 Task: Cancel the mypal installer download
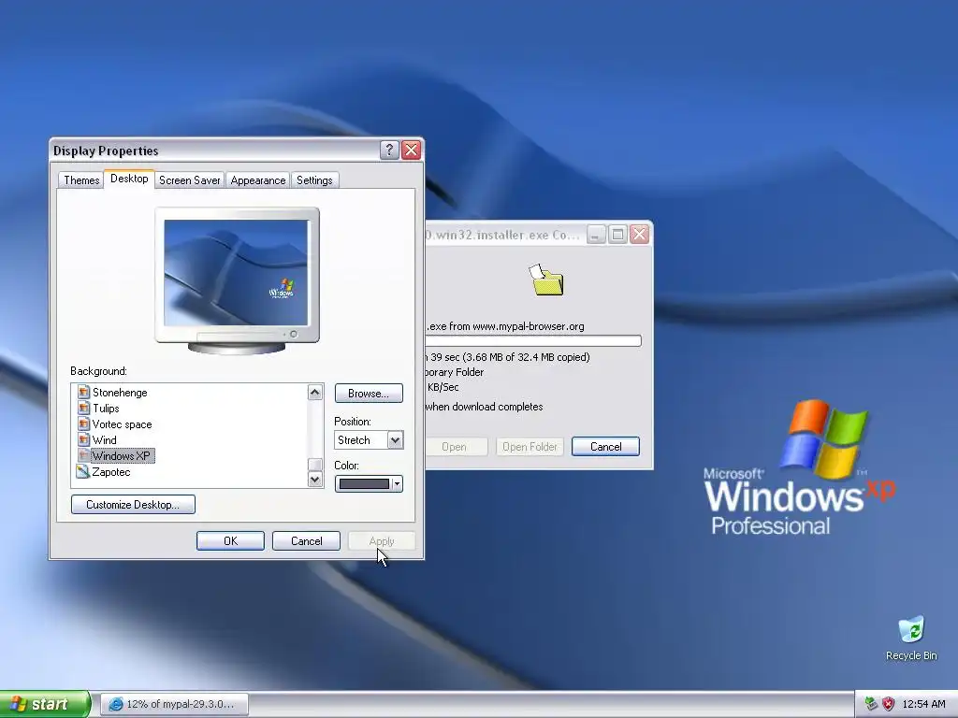point(605,446)
